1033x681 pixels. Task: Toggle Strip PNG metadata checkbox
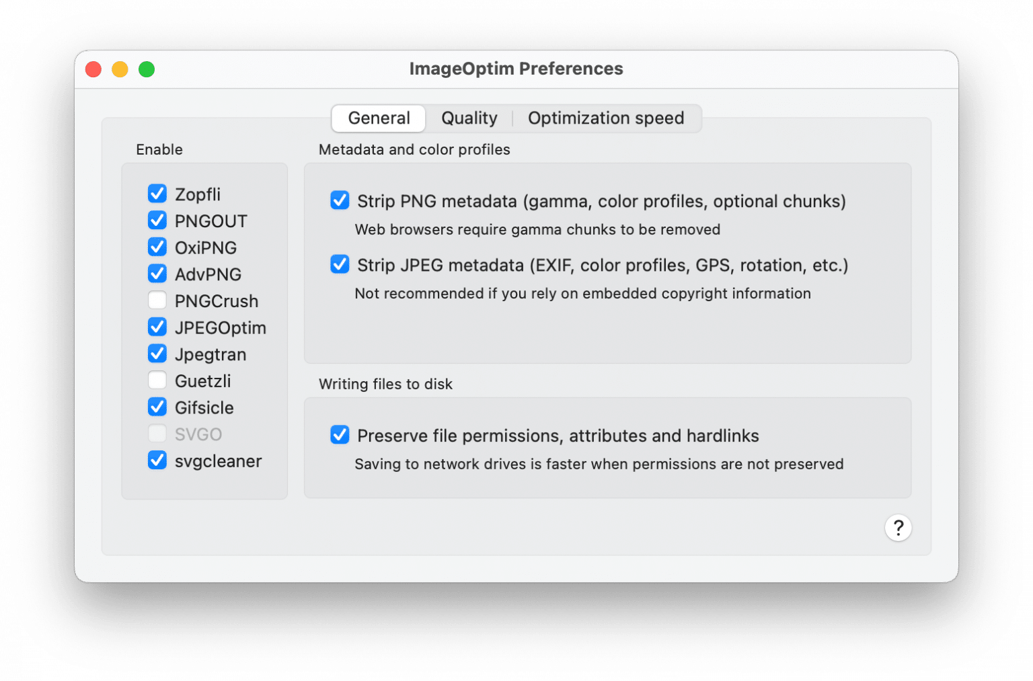tap(340, 200)
